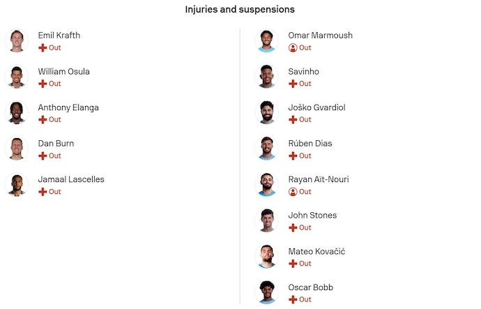Click the Injuries and suspensions heading
The height and width of the screenshot is (309, 481).
tap(240, 10)
